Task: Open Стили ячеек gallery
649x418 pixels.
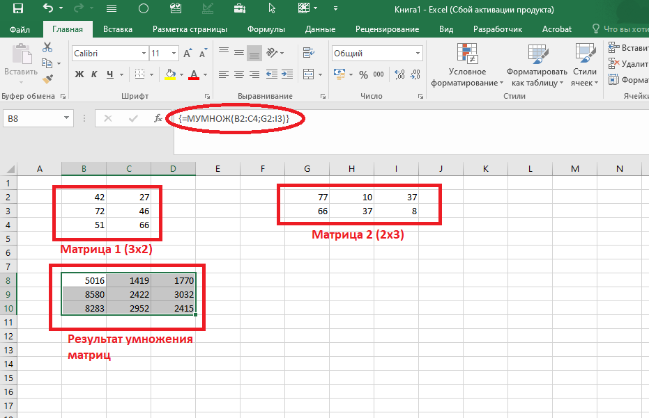Action: (584, 65)
